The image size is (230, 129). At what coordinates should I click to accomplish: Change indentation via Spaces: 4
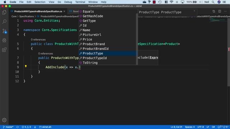coord(190,127)
